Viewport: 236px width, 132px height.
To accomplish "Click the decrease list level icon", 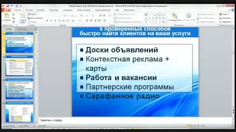I will tap(100, 16).
